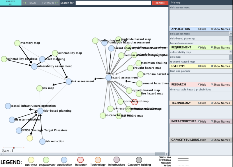The height and width of the screenshot is (167, 233).
Task: Tick the Hide checkbox for RESEARCH
Action: pyautogui.click(x=199, y=85)
